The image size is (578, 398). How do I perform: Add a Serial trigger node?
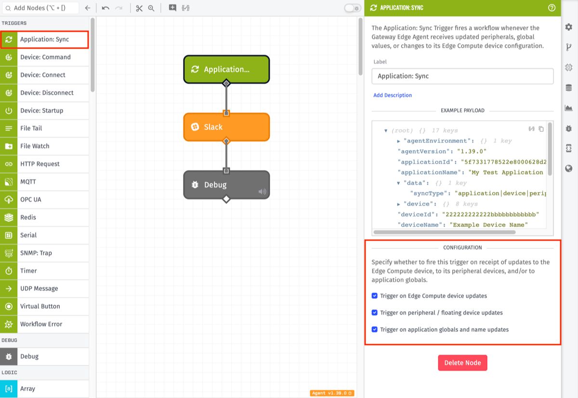point(44,235)
